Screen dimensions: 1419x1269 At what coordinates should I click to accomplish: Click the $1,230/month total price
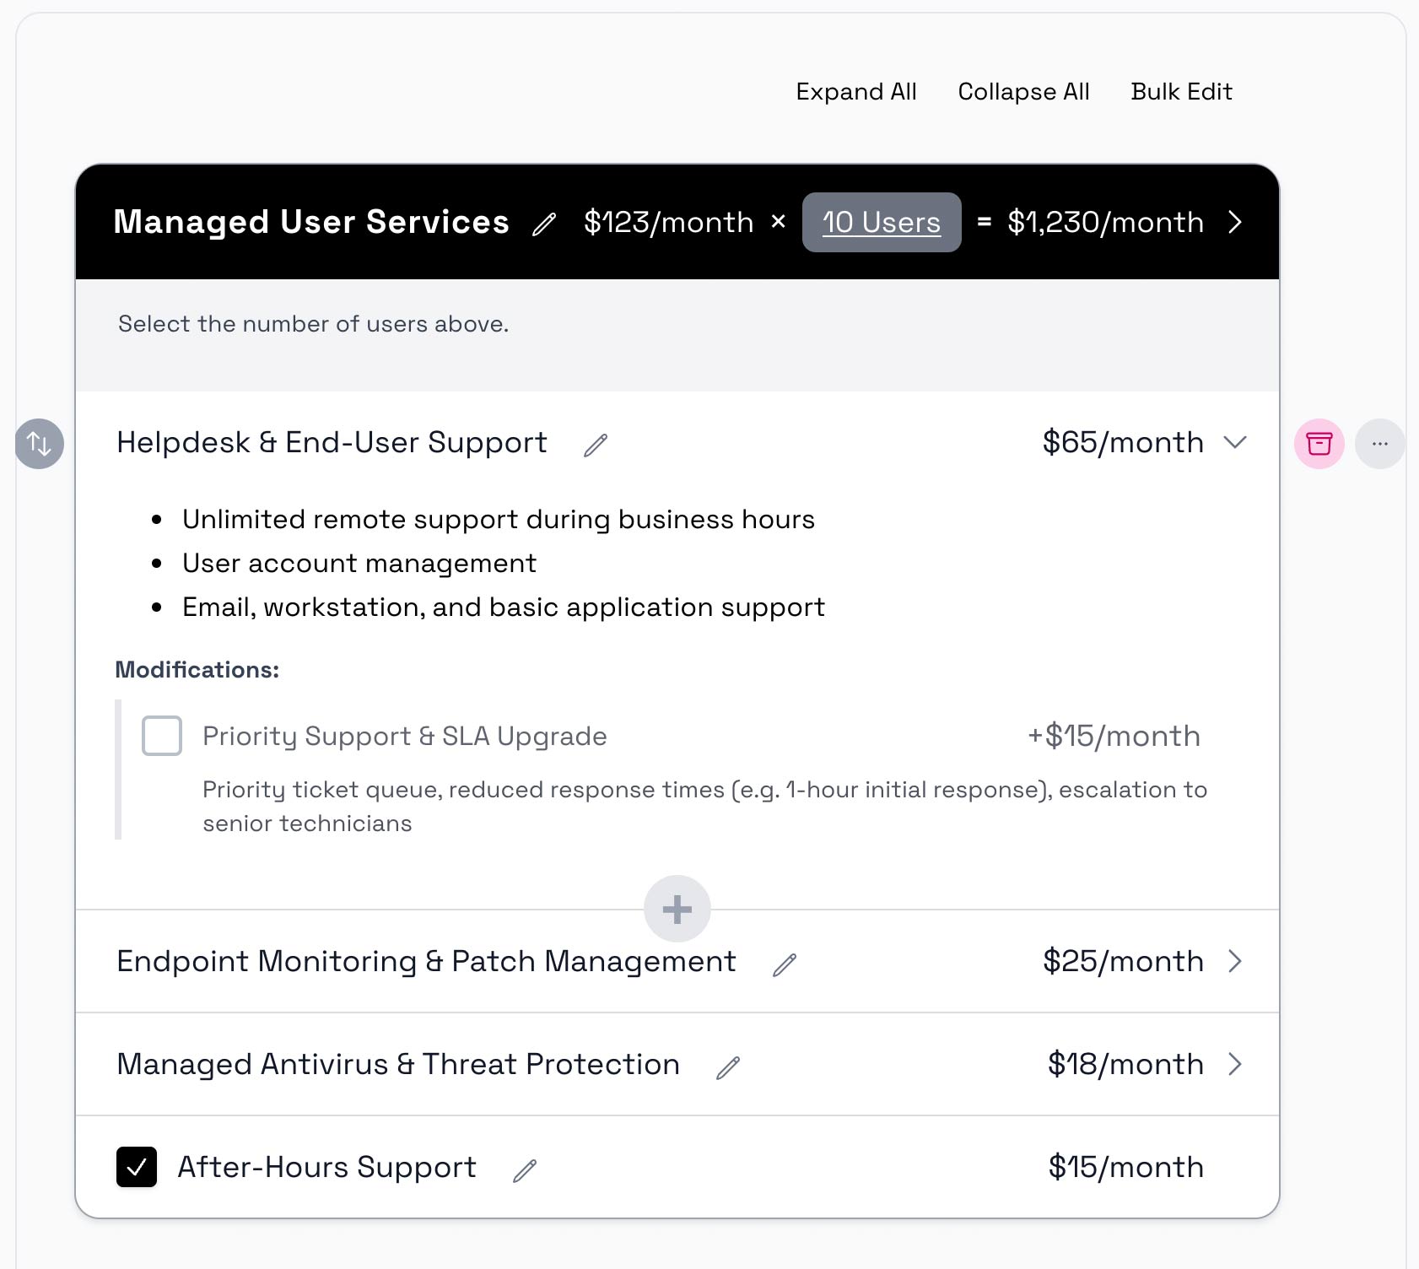[x=1105, y=223]
